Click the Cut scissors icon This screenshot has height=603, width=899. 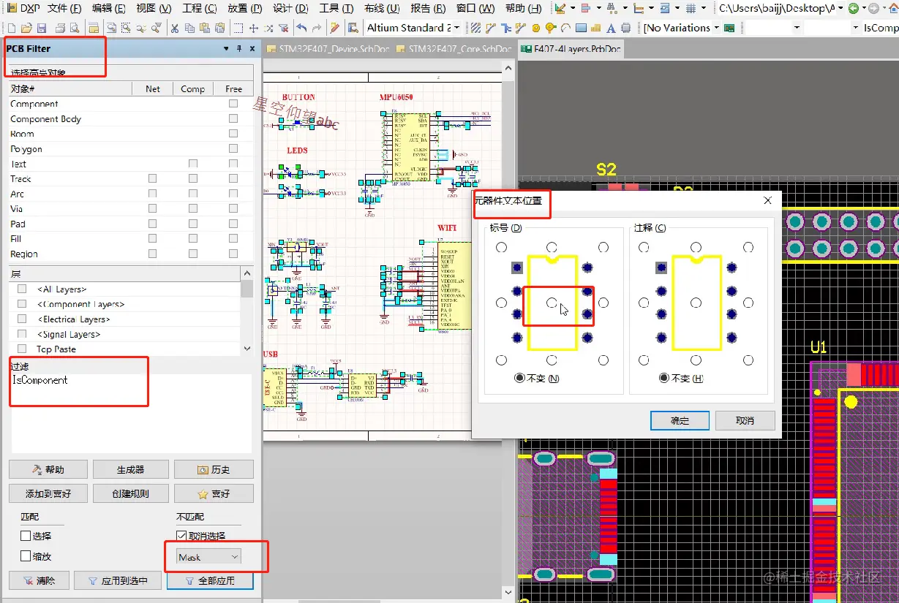pyautogui.click(x=174, y=28)
